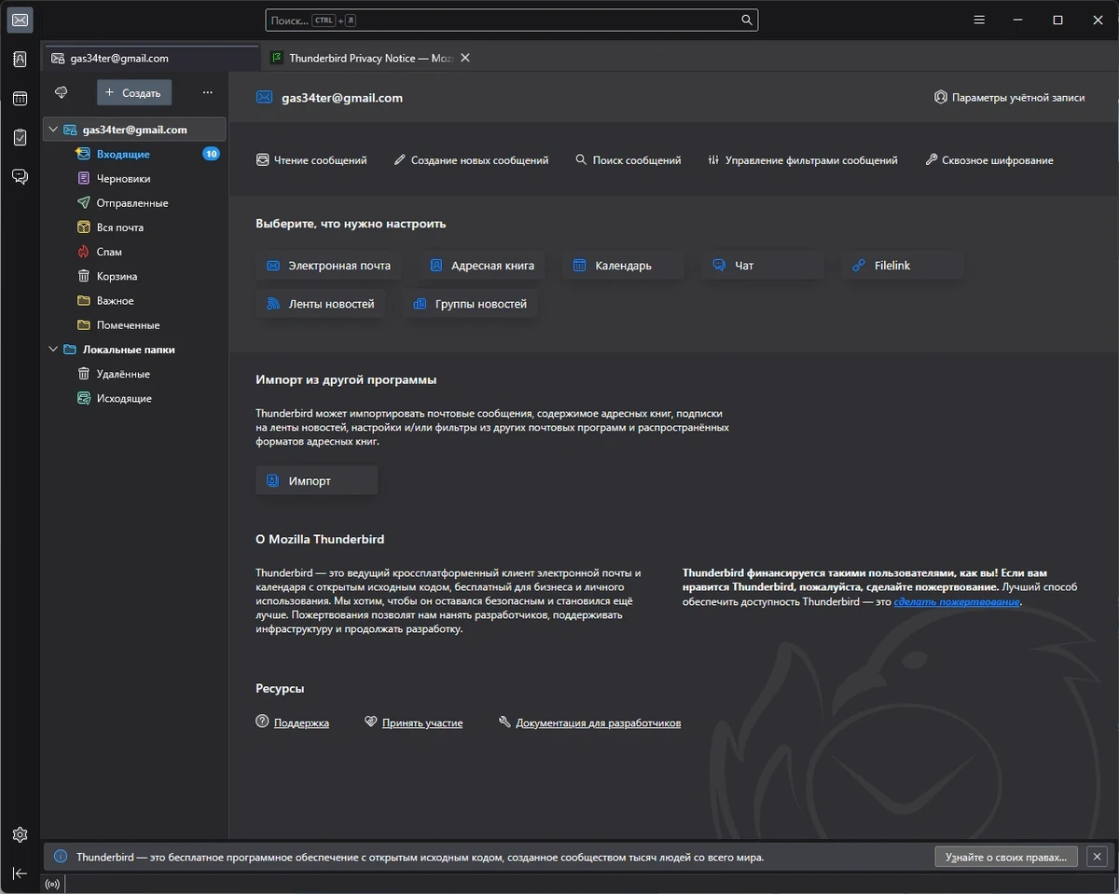Switch to the Thunderbird Privacy Notice tab
The height and width of the screenshot is (894, 1119).
[371, 58]
